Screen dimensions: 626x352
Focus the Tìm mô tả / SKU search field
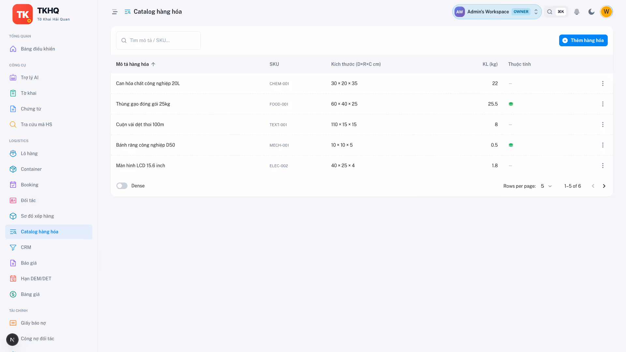pyautogui.click(x=158, y=40)
